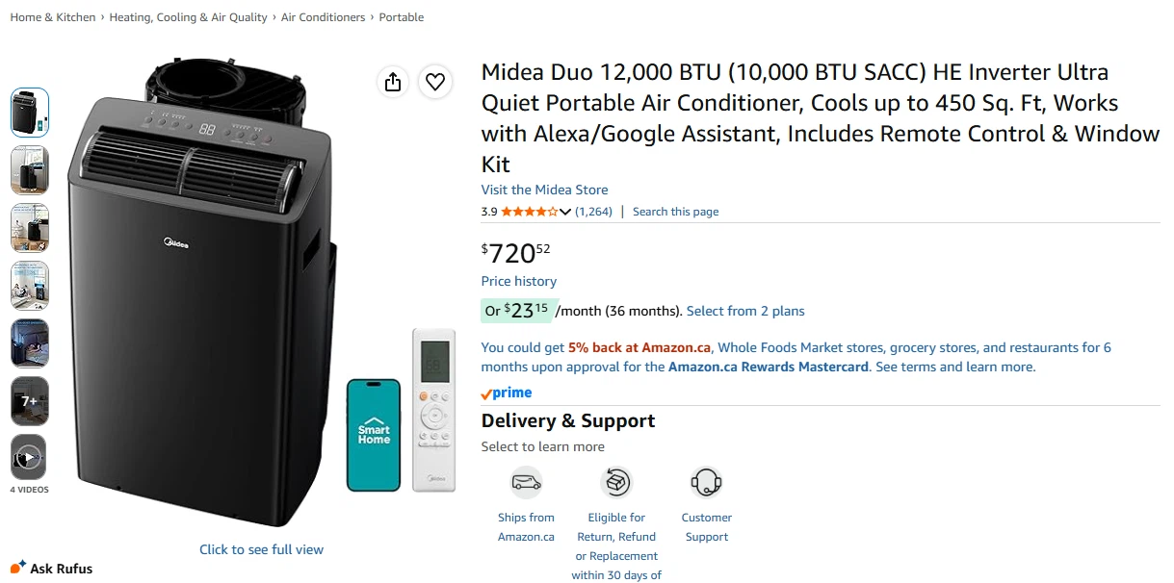Add to wish list with heart icon
Image resolution: width=1174 pixels, height=583 pixels.
click(435, 82)
